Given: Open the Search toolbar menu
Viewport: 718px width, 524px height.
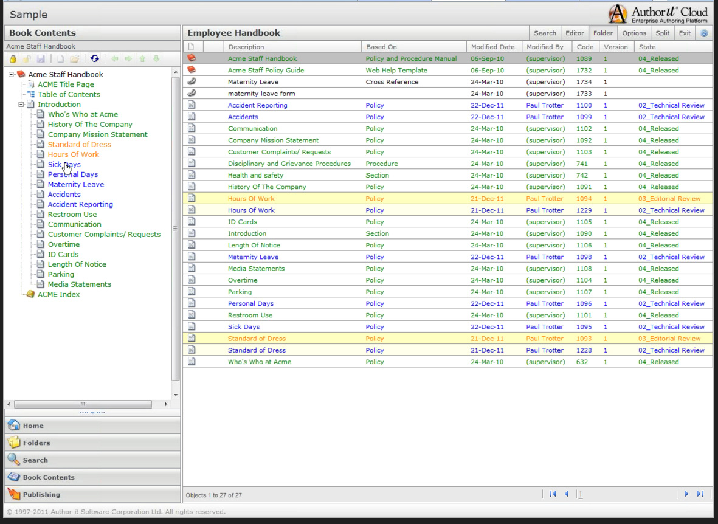Looking at the screenshot, I should click(545, 33).
